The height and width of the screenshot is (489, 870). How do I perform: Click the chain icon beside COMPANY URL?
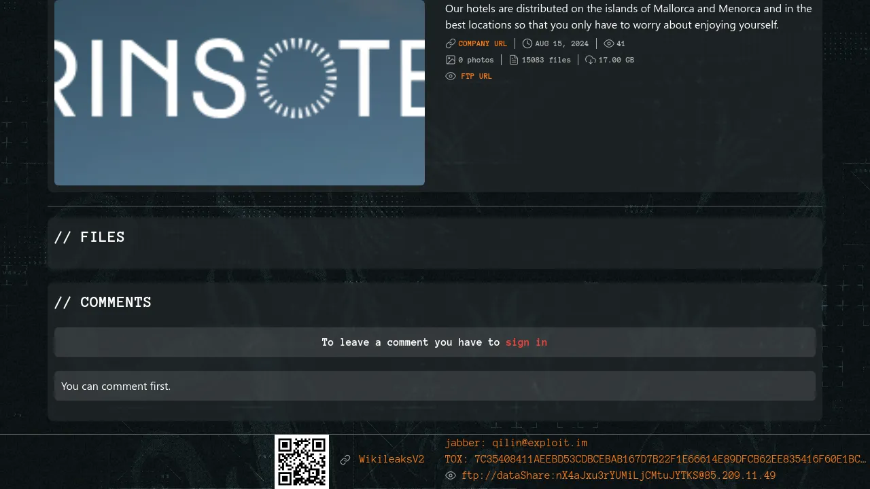[x=450, y=43]
